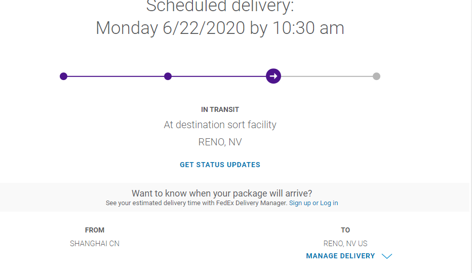Click the Log in link
The height and width of the screenshot is (273, 472).
(x=329, y=203)
